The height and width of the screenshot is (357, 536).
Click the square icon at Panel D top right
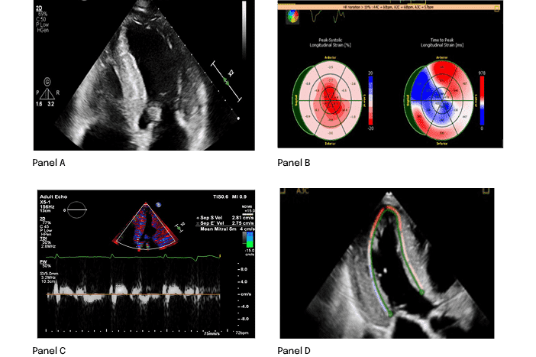(486, 190)
